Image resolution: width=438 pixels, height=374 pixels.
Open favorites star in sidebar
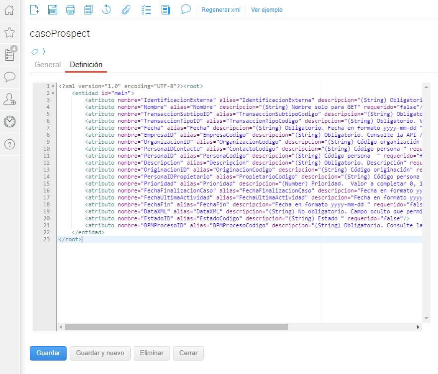point(9,33)
